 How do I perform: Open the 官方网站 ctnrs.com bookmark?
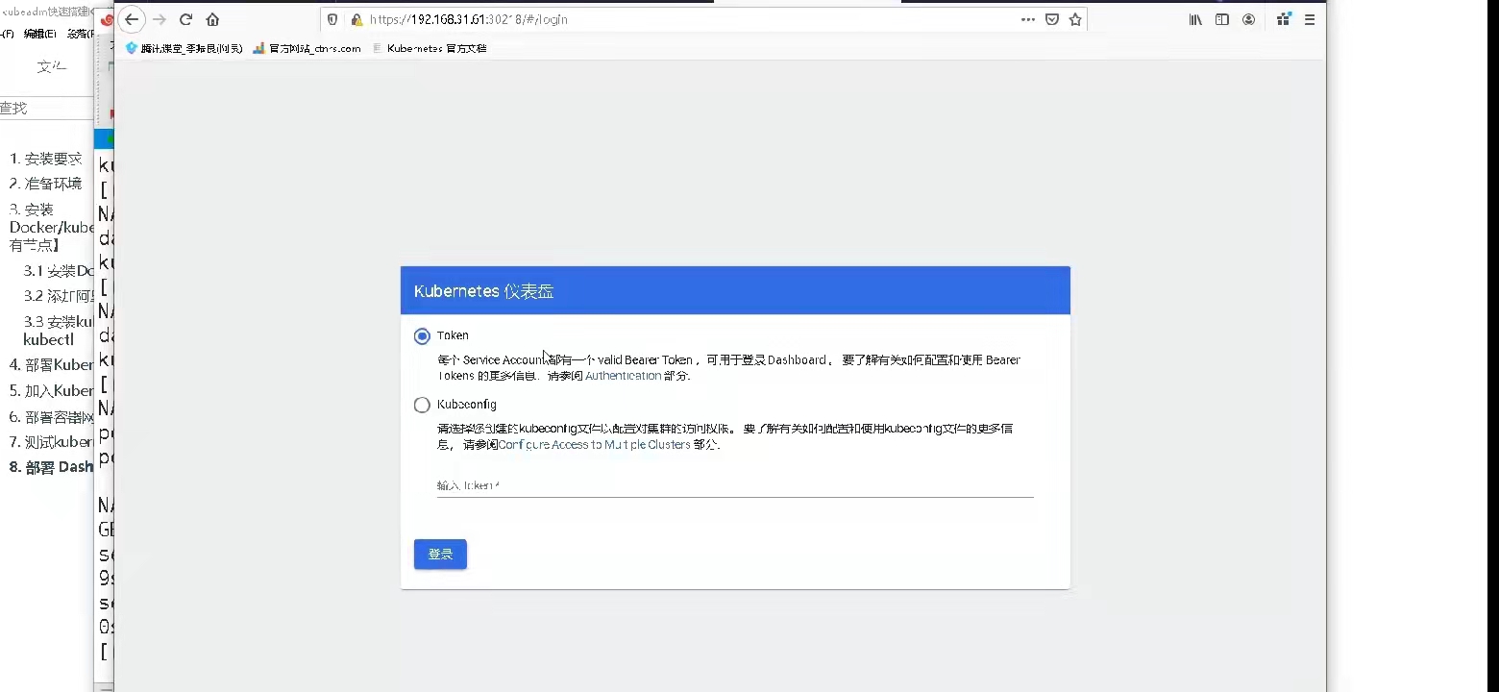coord(307,48)
